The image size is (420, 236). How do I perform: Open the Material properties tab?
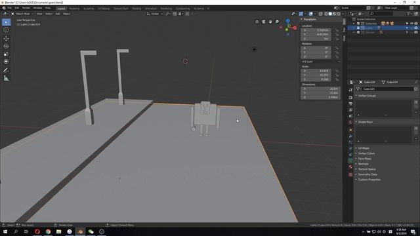click(350, 167)
